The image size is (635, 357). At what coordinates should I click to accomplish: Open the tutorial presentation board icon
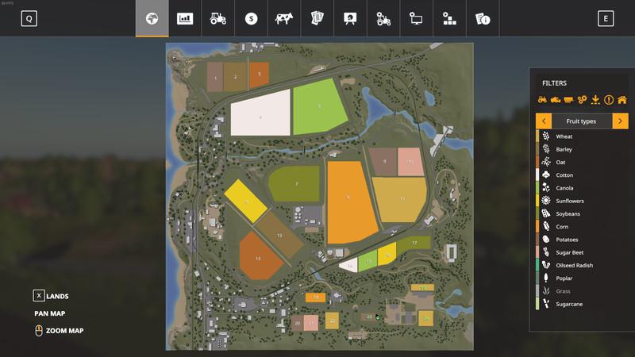tap(349, 19)
